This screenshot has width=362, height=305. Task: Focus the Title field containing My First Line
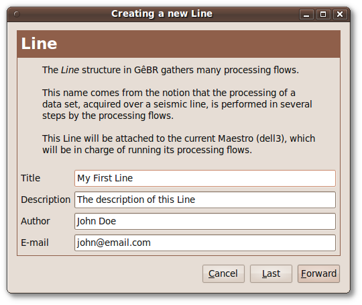pos(205,178)
